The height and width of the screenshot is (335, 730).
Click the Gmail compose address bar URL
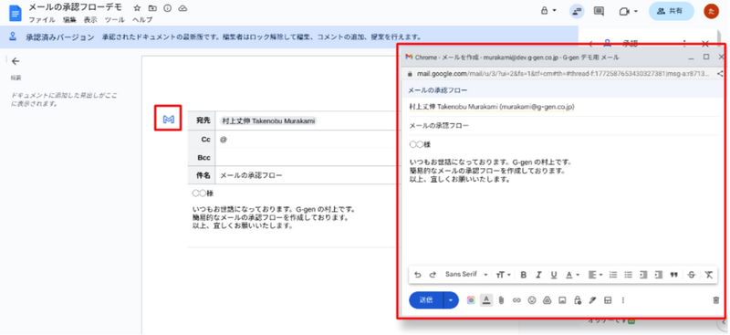tap(562, 74)
